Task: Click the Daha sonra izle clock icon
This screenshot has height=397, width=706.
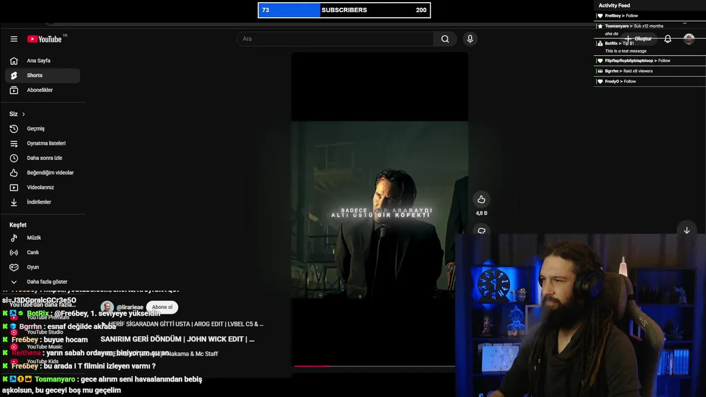Action: tap(14, 158)
